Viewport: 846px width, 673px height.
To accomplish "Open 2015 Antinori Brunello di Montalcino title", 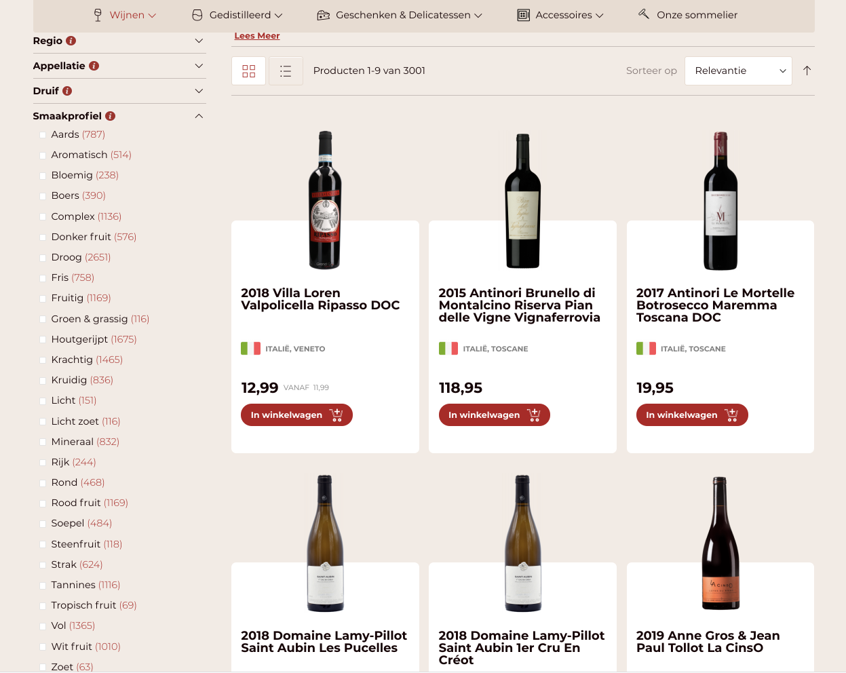I will coord(520,305).
